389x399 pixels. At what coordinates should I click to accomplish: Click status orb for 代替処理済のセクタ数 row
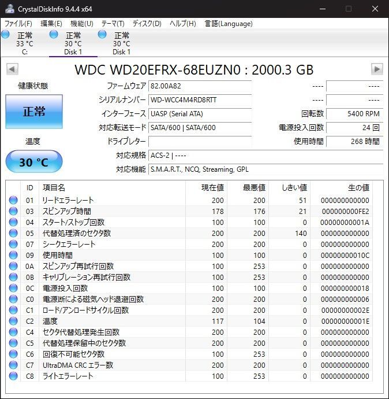tap(13, 233)
